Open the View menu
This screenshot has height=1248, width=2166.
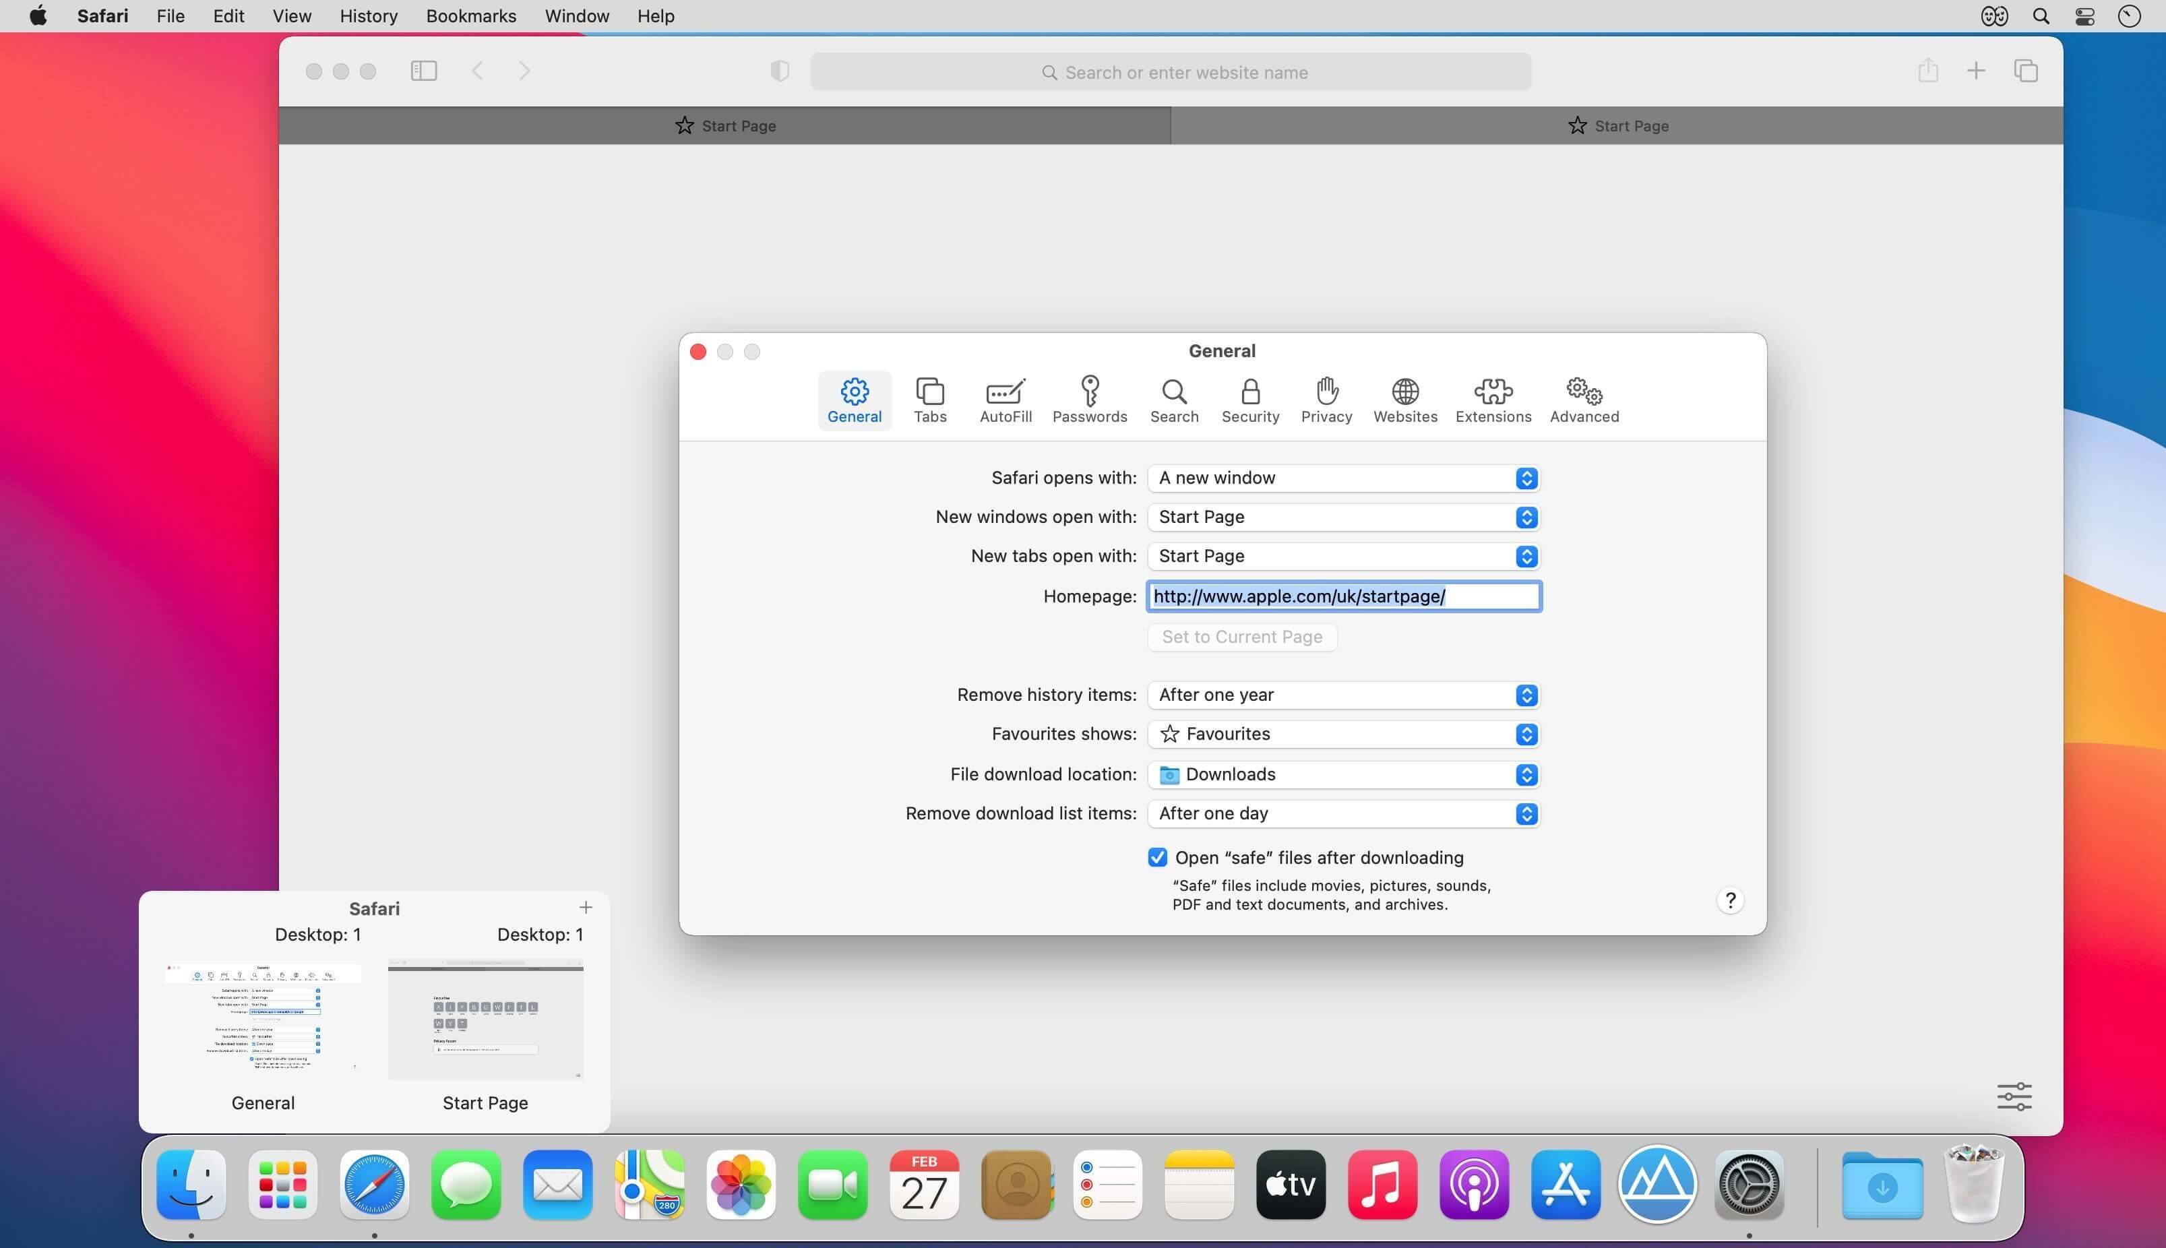coord(291,16)
